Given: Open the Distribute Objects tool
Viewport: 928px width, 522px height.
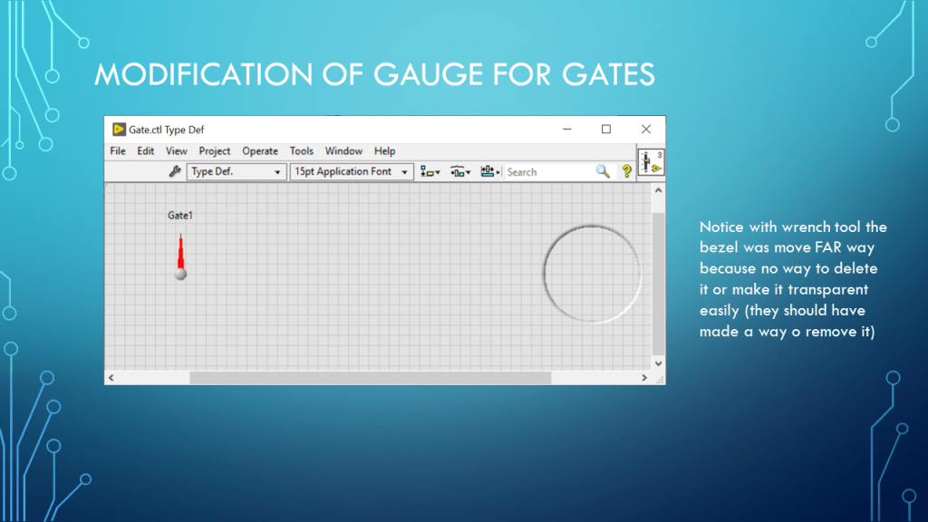Looking at the screenshot, I should [x=460, y=171].
